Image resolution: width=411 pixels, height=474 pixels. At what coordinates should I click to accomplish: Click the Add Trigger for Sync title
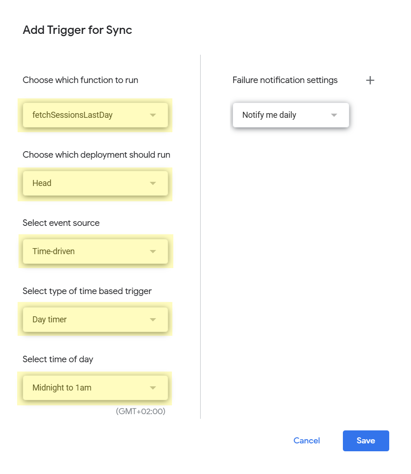(77, 30)
